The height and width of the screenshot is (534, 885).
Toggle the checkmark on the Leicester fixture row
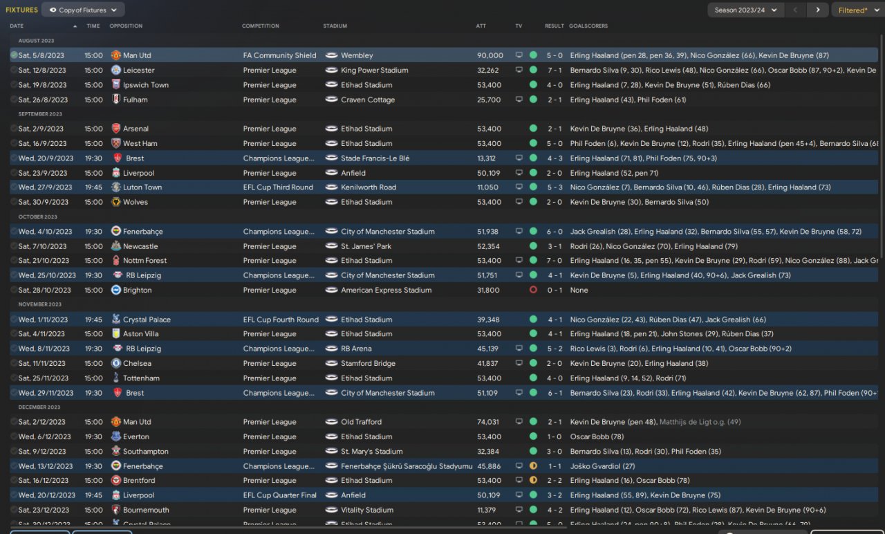coord(14,70)
